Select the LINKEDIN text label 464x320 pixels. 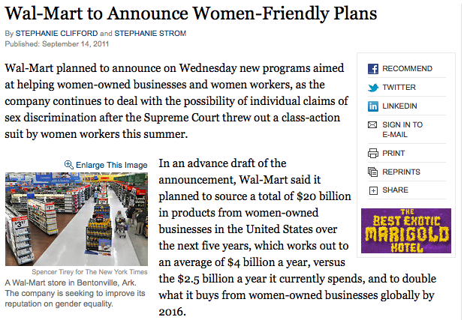point(399,106)
